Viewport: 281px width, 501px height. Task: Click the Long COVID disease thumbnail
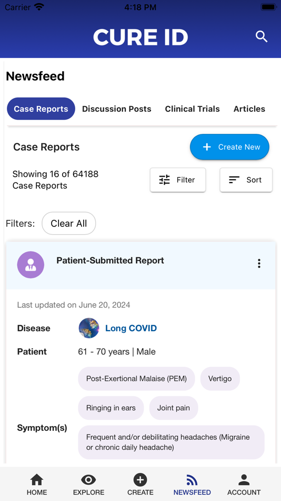click(x=89, y=328)
